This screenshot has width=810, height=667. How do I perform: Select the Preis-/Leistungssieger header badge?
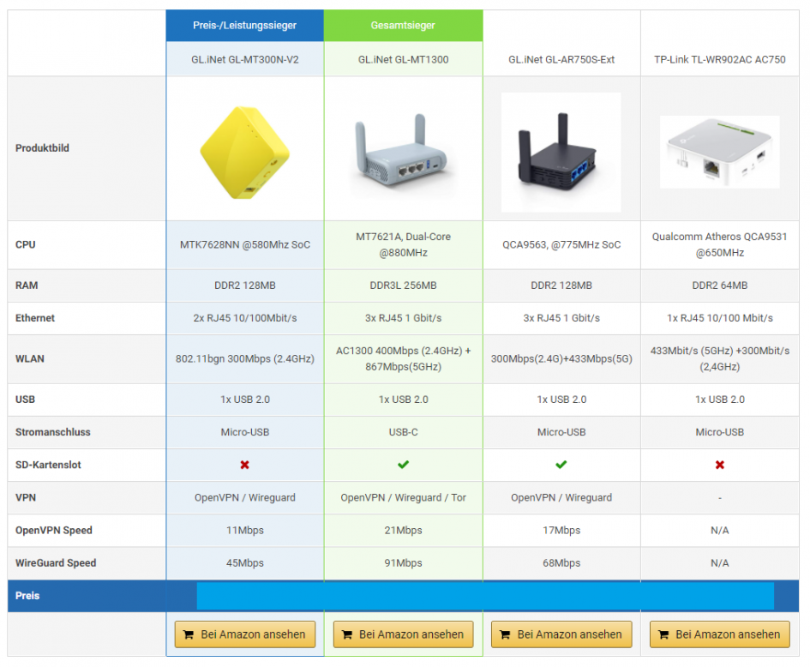click(x=244, y=26)
